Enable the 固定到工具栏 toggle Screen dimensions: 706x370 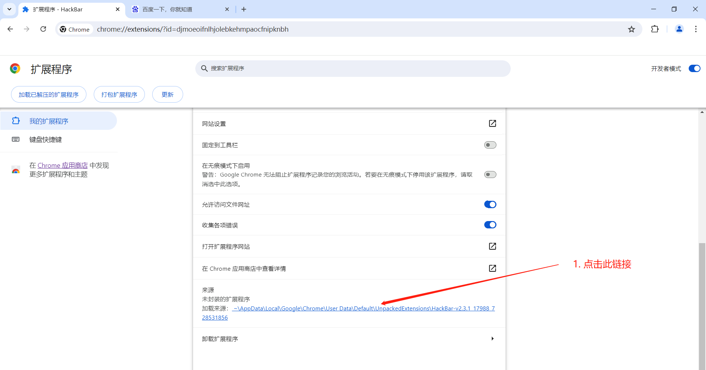tap(490, 145)
